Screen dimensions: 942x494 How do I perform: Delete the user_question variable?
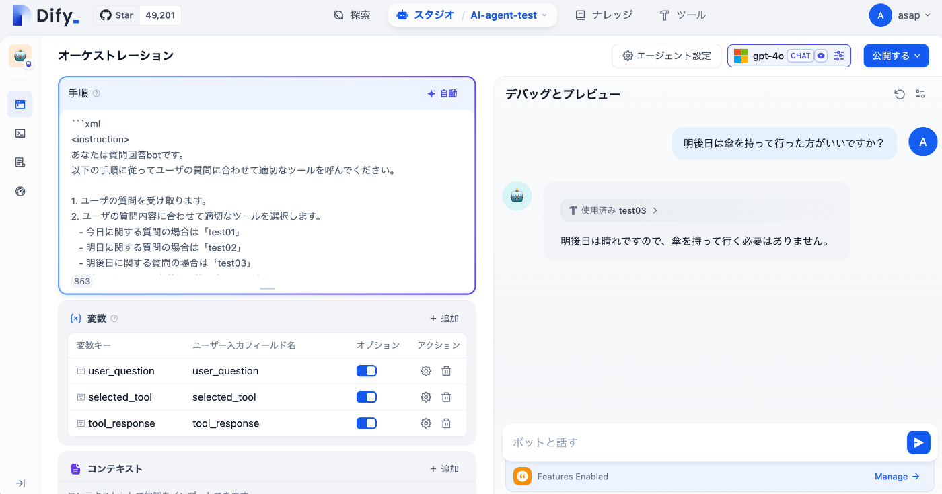click(x=446, y=371)
